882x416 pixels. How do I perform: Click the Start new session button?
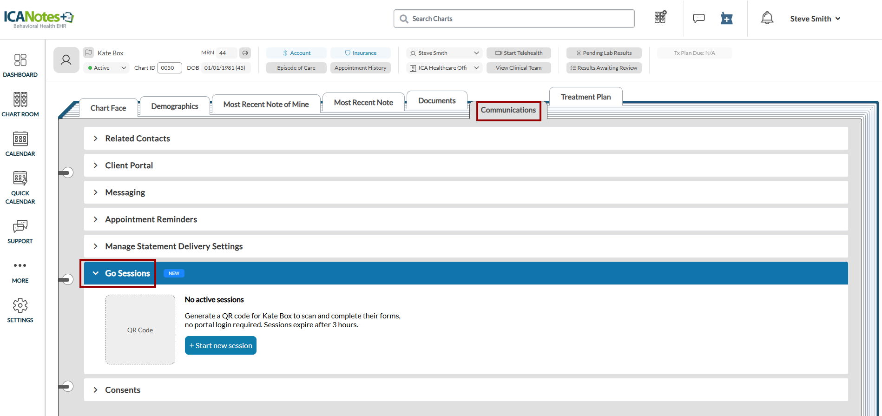[x=221, y=345]
